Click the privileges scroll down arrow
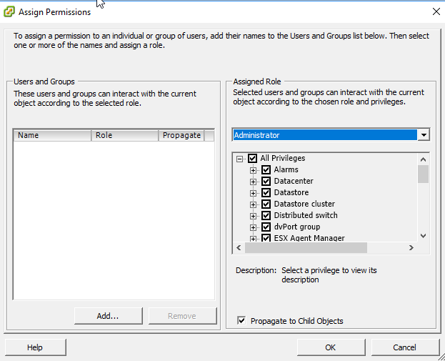The height and width of the screenshot is (361, 445). point(423,236)
